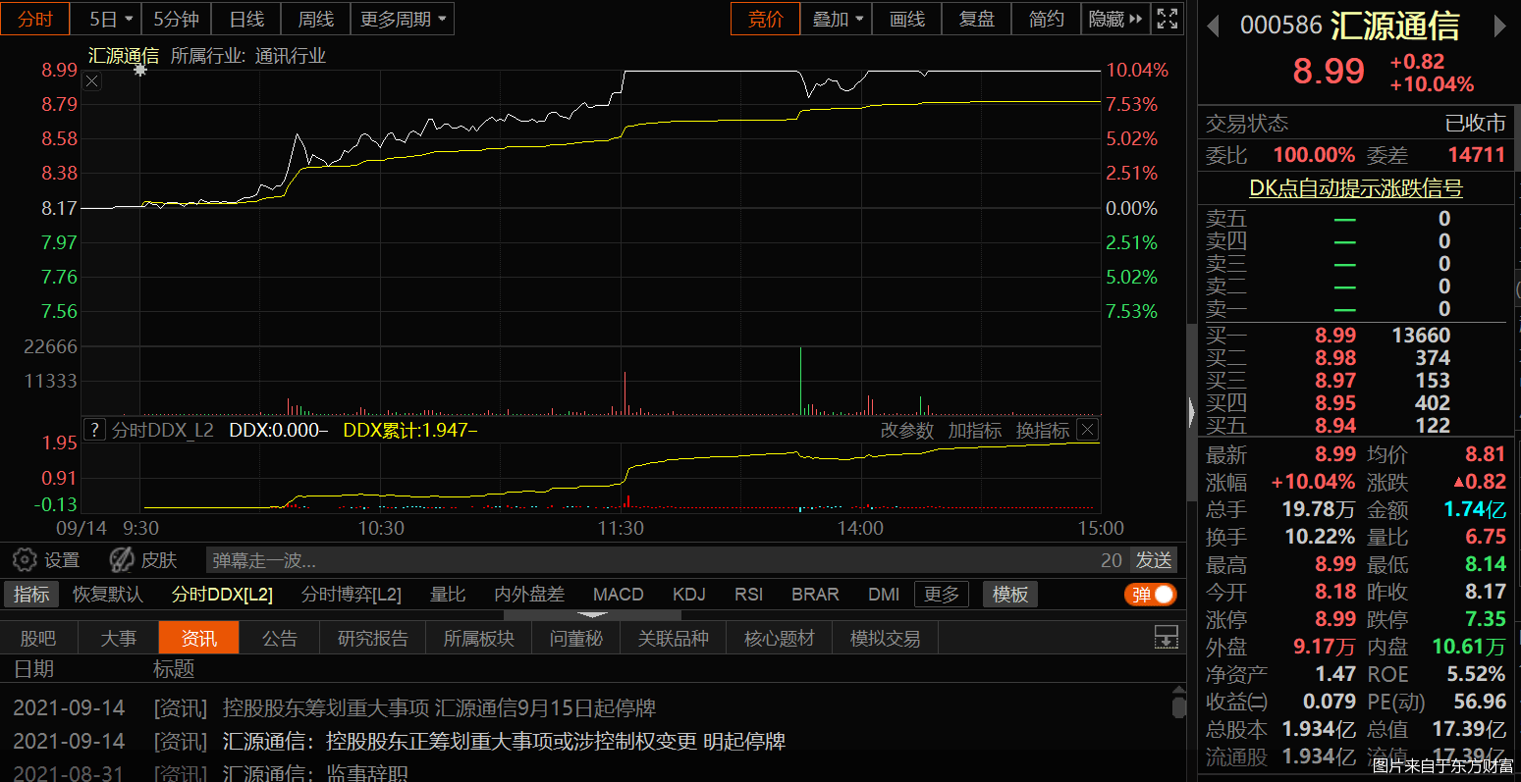1521x782 pixels.
Task: Open the 核心题材 tab
Action: coord(780,638)
